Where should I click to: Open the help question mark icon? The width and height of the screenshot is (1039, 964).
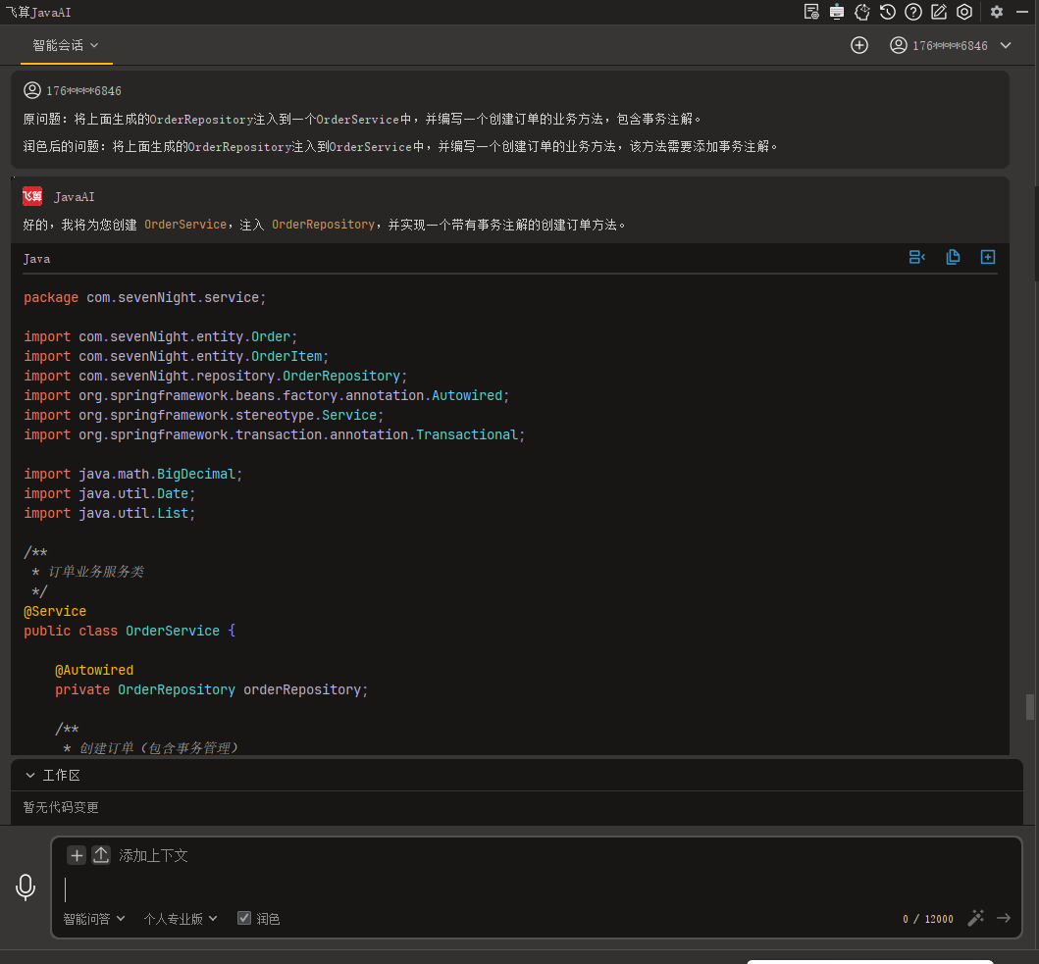pyautogui.click(x=913, y=12)
